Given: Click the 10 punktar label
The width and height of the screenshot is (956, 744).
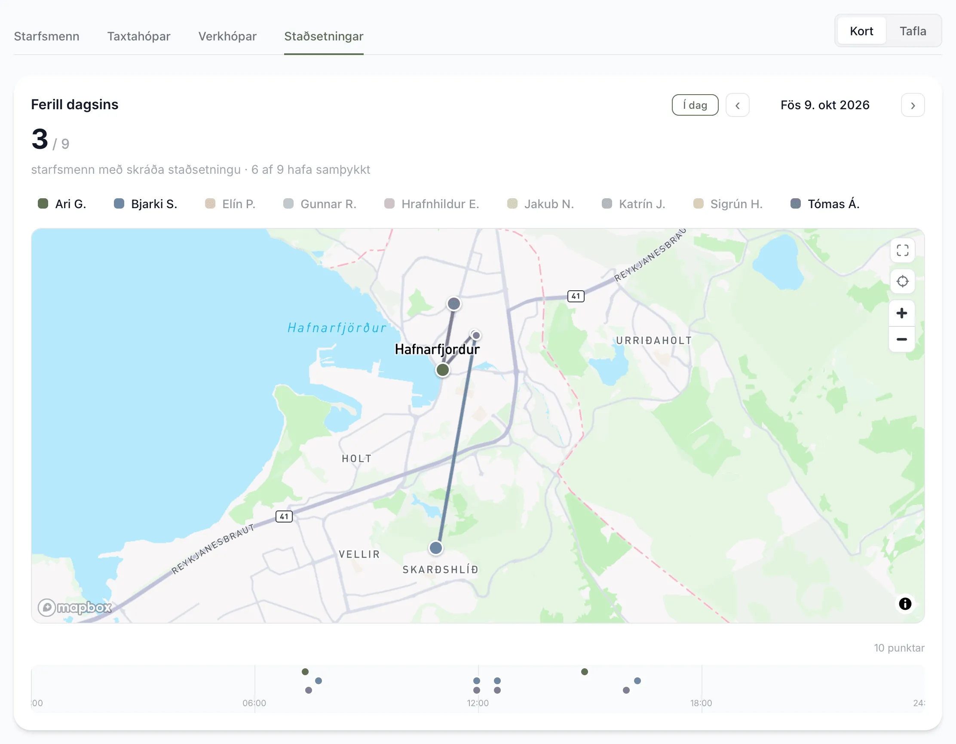Looking at the screenshot, I should click(899, 648).
